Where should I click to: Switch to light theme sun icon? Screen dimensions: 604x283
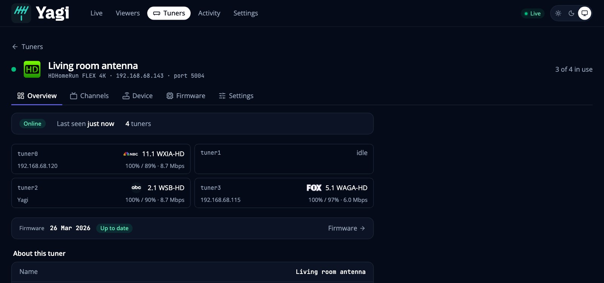pos(558,13)
